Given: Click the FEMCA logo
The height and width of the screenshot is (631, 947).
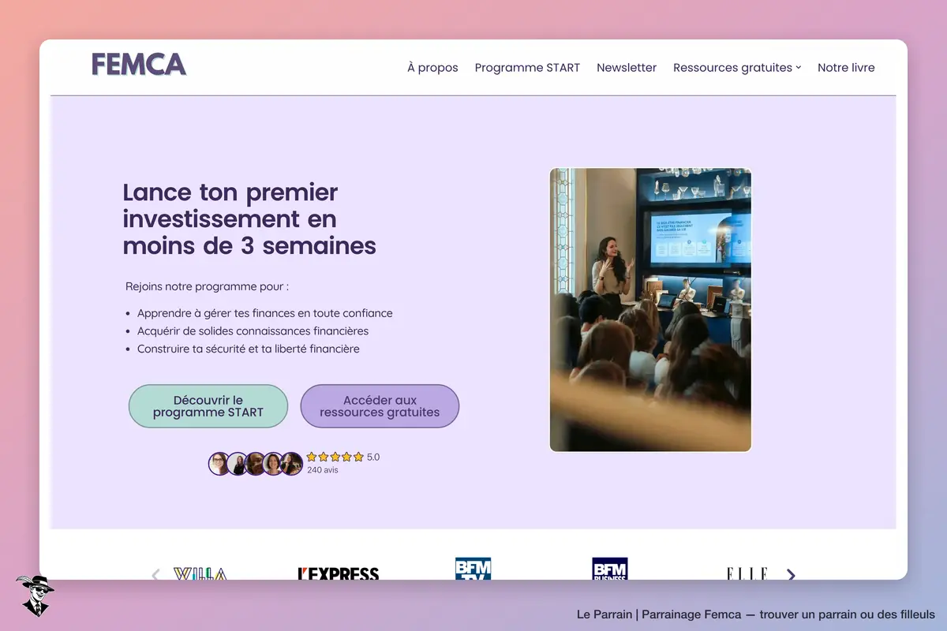Looking at the screenshot, I should [x=139, y=65].
